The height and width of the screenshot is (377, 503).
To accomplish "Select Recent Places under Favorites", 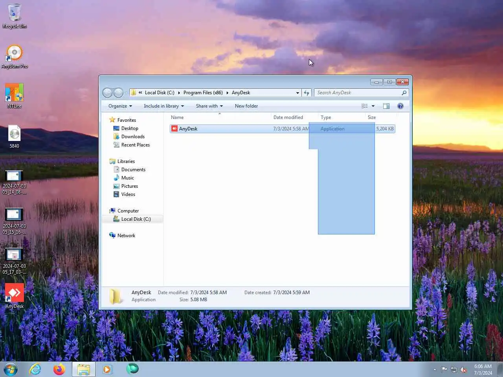I will pos(136,145).
